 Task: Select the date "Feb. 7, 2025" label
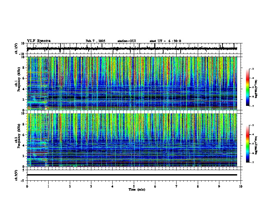95,41
